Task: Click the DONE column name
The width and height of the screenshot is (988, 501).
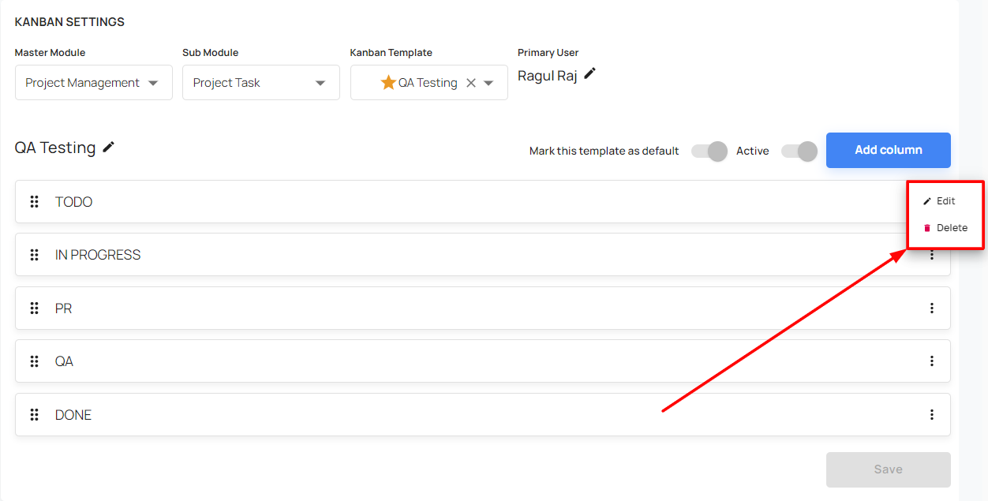Action: point(73,415)
